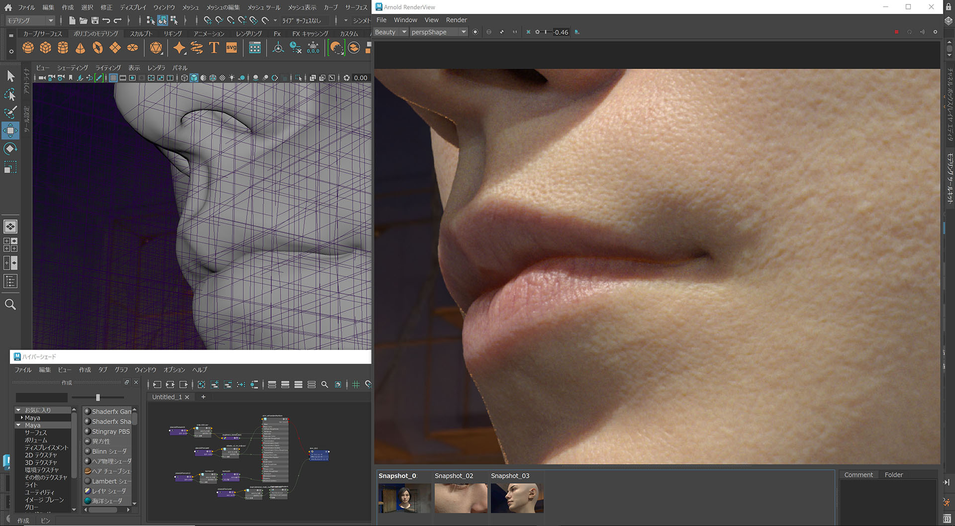Click the Hypershade search magnifier icon

[325, 384]
